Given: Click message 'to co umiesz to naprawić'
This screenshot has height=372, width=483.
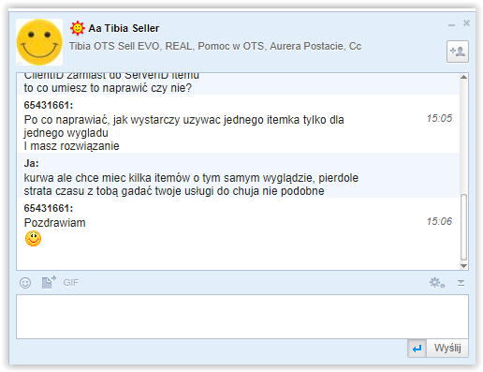Looking at the screenshot, I should click(108, 88).
